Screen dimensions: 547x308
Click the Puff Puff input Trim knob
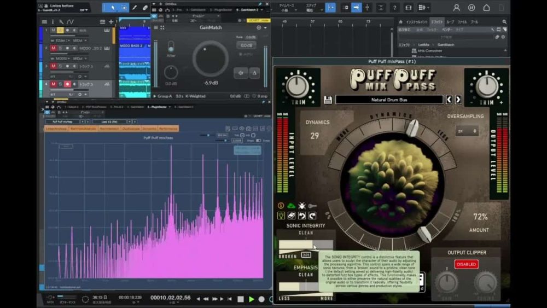point(298,85)
